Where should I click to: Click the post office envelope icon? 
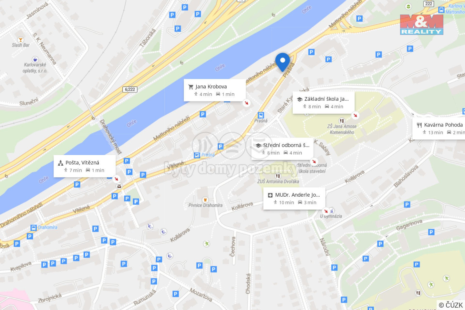pos(119,186)
